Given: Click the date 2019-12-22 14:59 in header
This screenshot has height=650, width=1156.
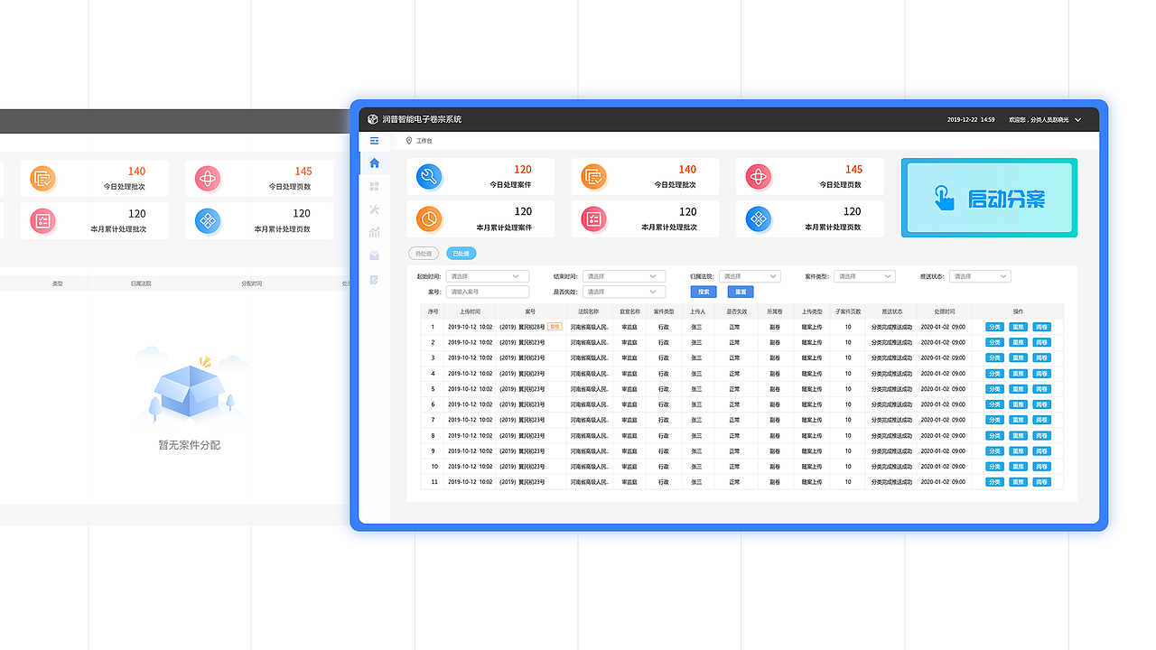Looking at the screenshot, I should (971, 119).
